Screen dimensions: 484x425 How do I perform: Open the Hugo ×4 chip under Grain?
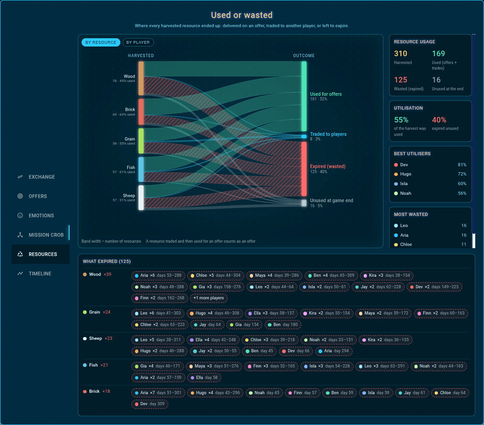point(214,314)
